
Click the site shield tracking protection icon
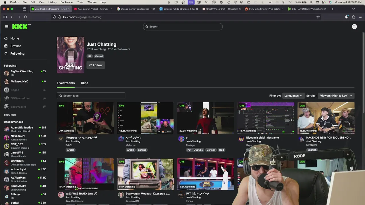tap(54, 17)
